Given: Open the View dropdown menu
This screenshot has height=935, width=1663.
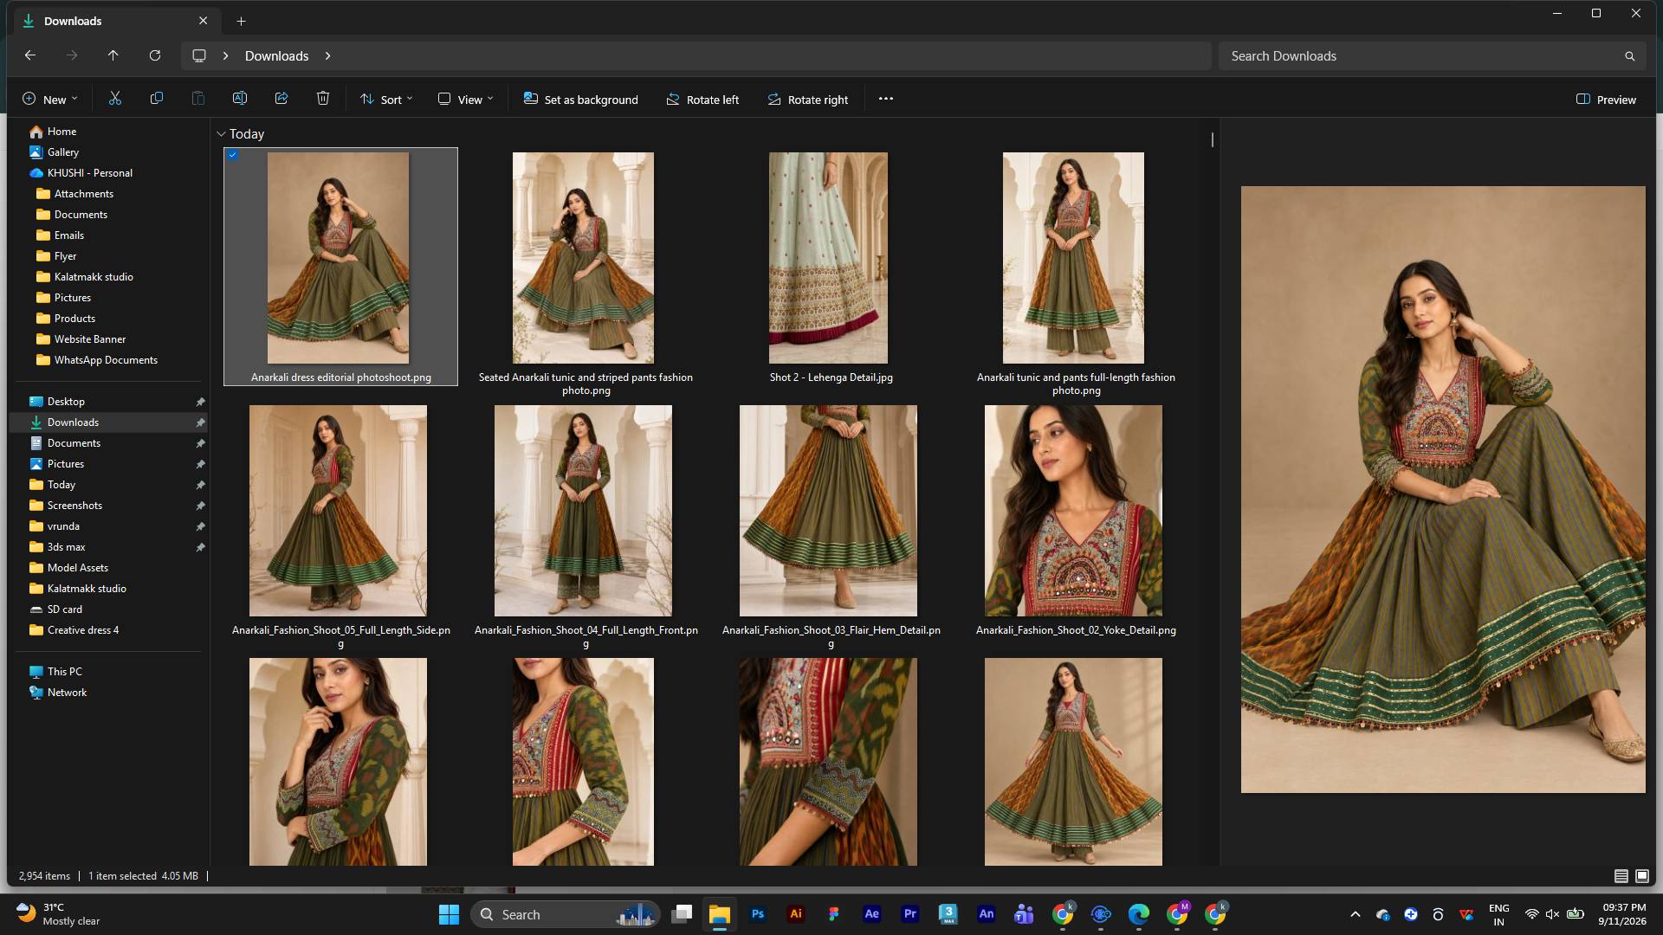Looking at the screenshot, I should coord(465,100).
